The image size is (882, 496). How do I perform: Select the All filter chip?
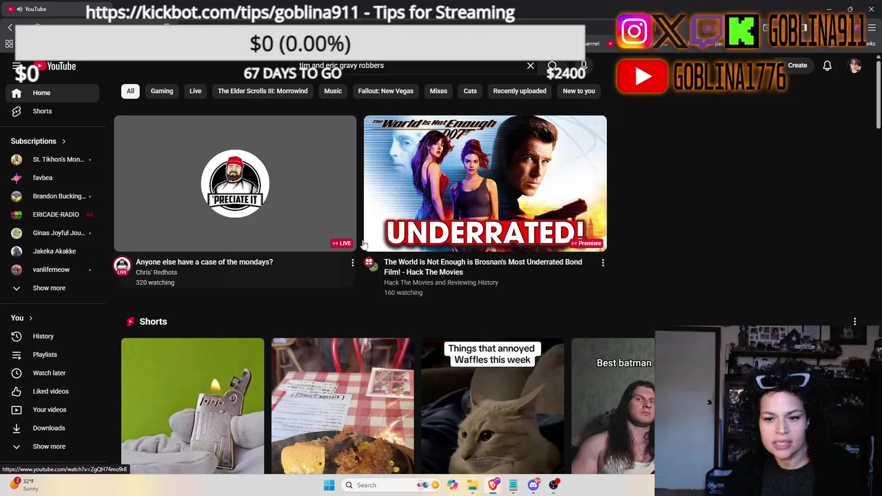point(130,91)
